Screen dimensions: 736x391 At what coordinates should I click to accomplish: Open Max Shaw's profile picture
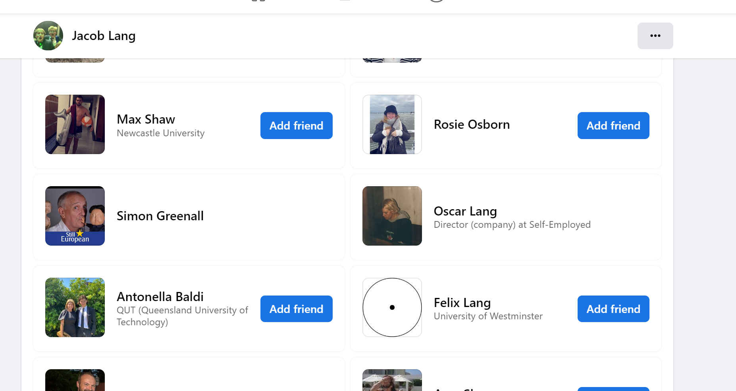[x=75, y=124]
